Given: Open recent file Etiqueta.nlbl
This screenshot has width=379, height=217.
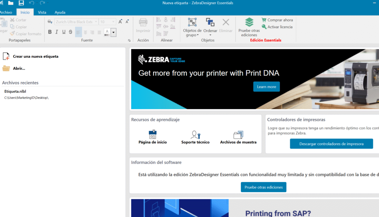Looking at the screenshot, I should point(26,94).
